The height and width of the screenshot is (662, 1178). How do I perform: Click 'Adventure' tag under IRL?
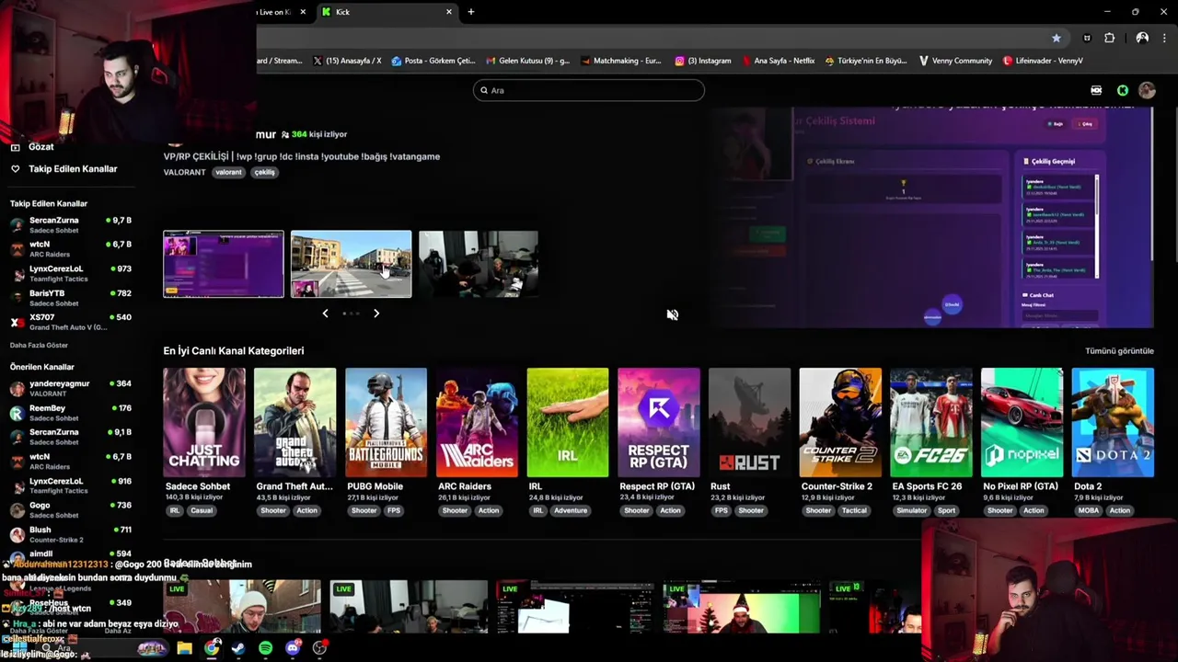[570, 510]
